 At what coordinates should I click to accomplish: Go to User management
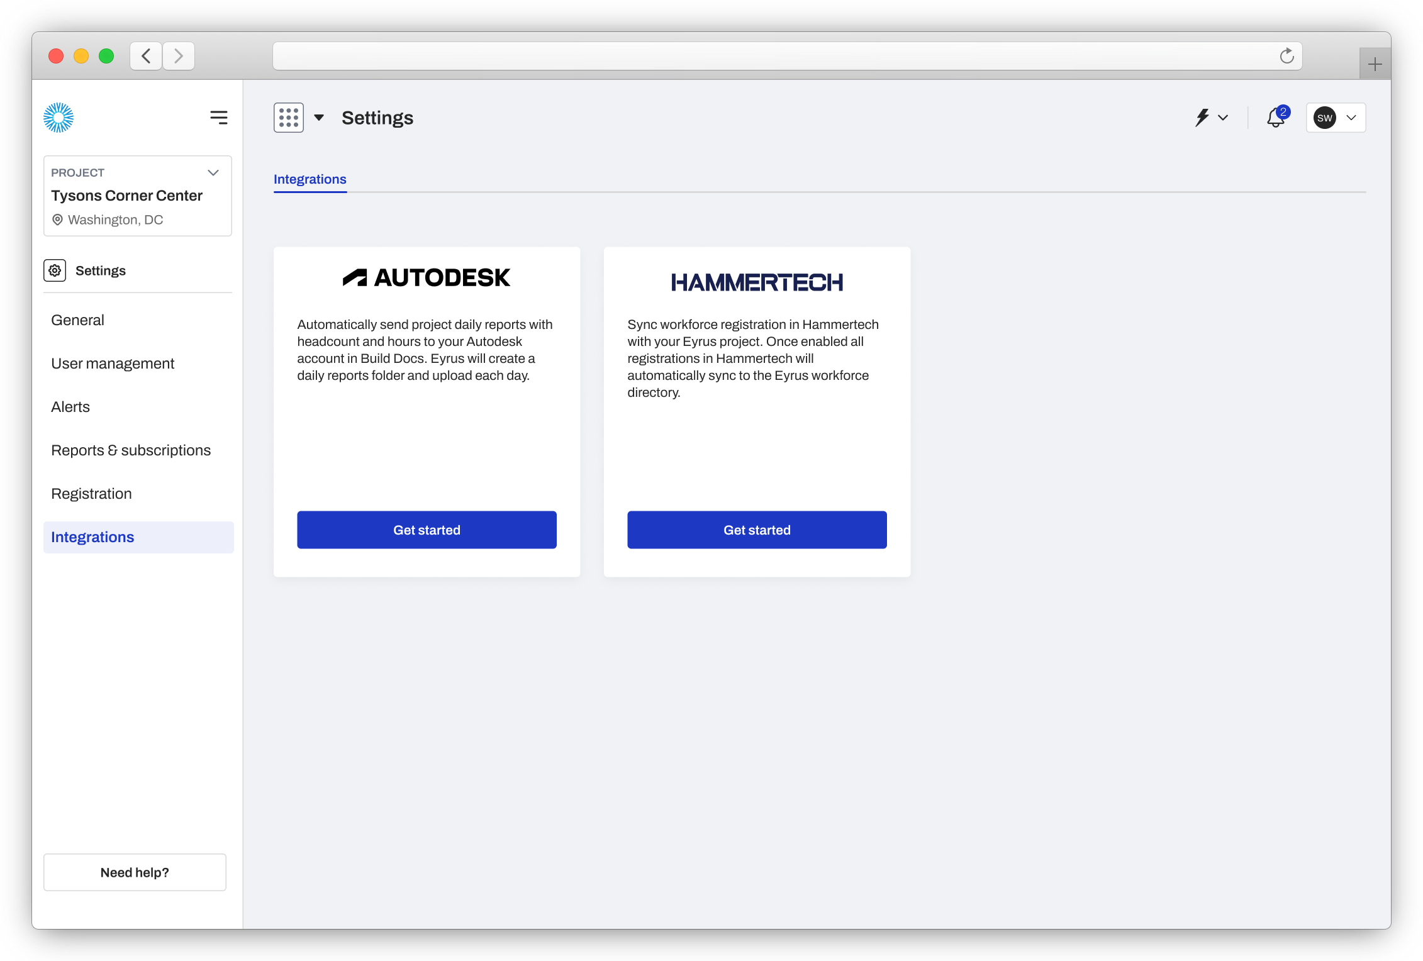[113, 364]
